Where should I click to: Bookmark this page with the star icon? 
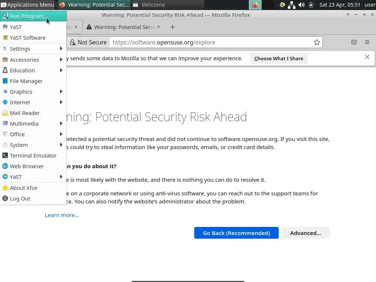(317, 43)
